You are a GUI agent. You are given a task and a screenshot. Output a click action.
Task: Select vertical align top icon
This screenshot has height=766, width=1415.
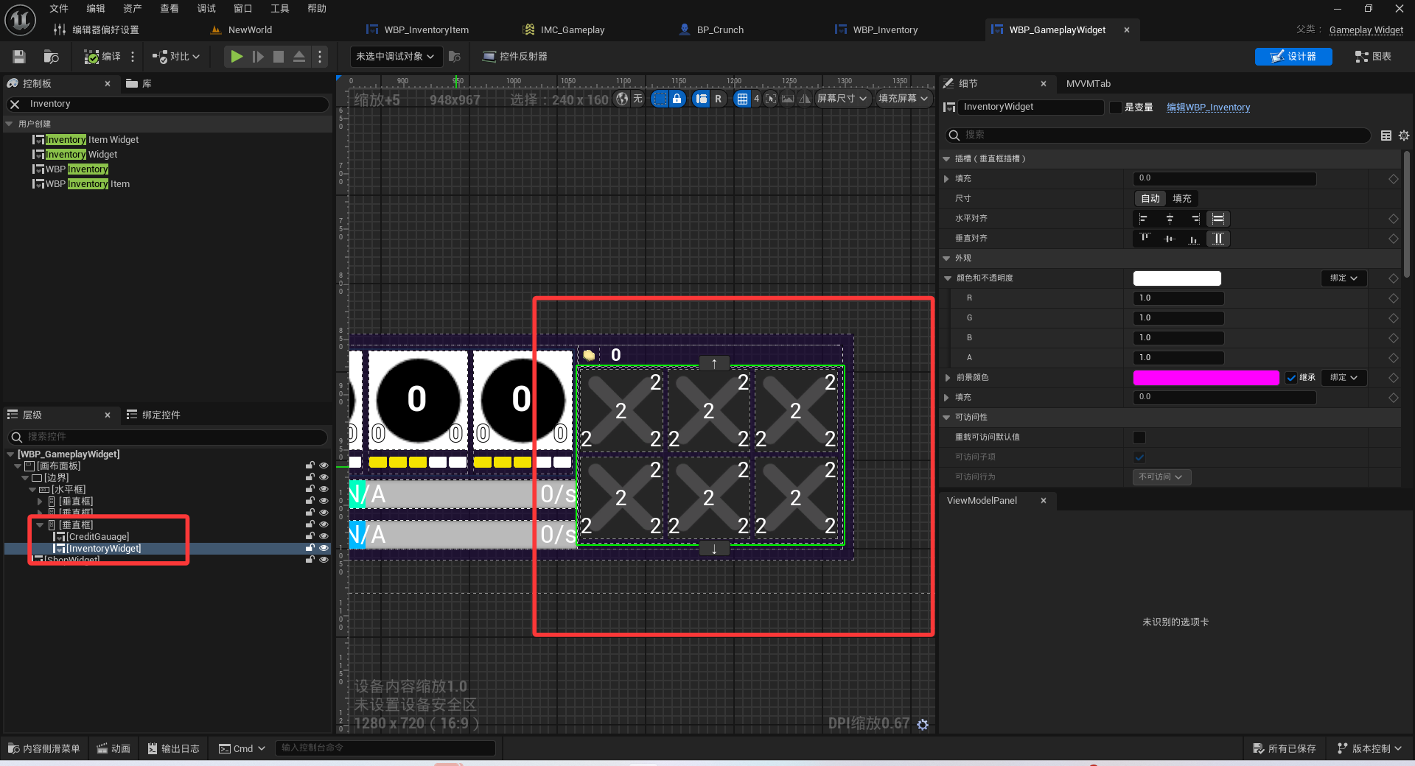click(1145, 239)
